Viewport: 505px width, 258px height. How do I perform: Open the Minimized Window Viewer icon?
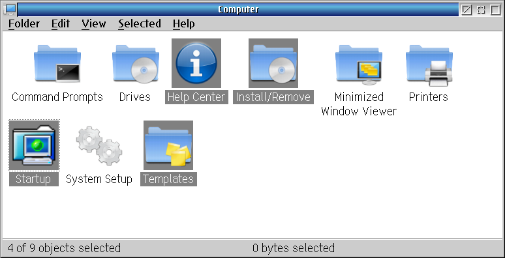pyautogui.click(x=359, y=64)
